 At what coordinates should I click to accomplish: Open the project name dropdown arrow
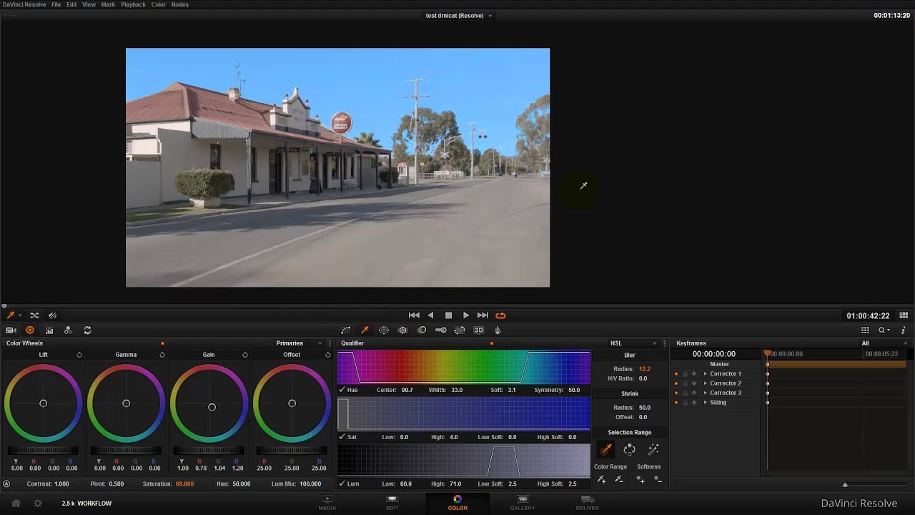490,16
